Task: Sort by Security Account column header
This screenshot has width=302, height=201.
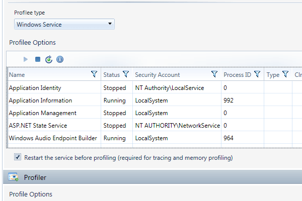Action: pyautogui.click(x=158, y=75)
